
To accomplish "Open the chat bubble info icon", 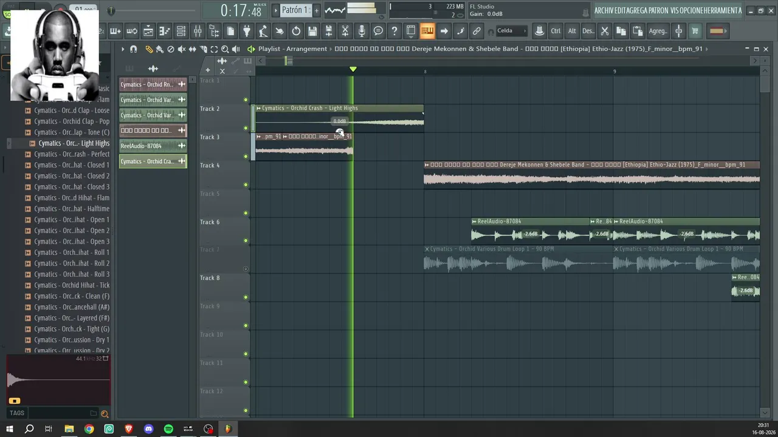I will click(378, 31).
